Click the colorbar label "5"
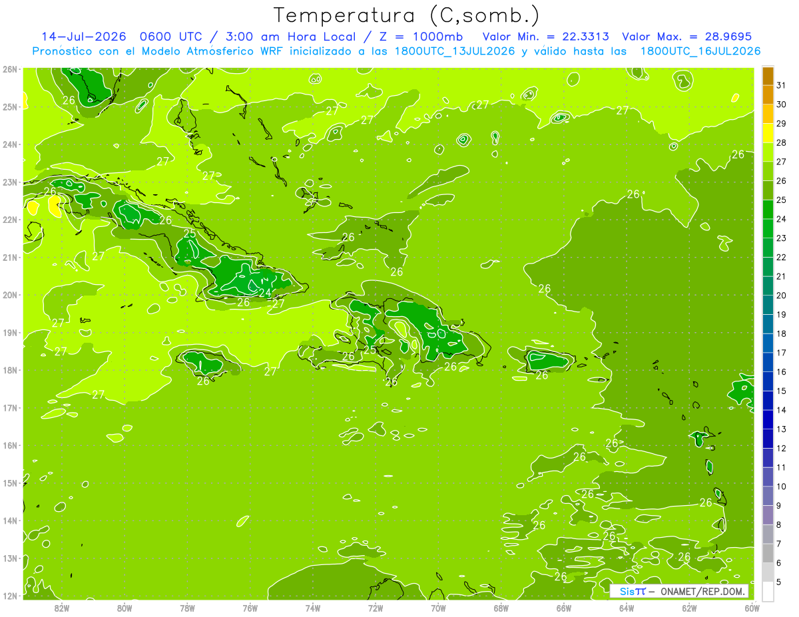The width and height of the screenshot is (799, 617). pos(779,582)
